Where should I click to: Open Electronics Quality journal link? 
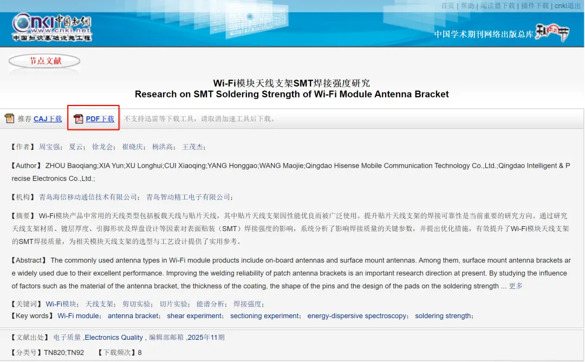pyautogui.click(x=114, y=338)
